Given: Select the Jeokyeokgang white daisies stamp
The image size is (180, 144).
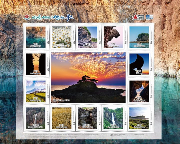Looking at the screenshot, I should click(62, 37).
